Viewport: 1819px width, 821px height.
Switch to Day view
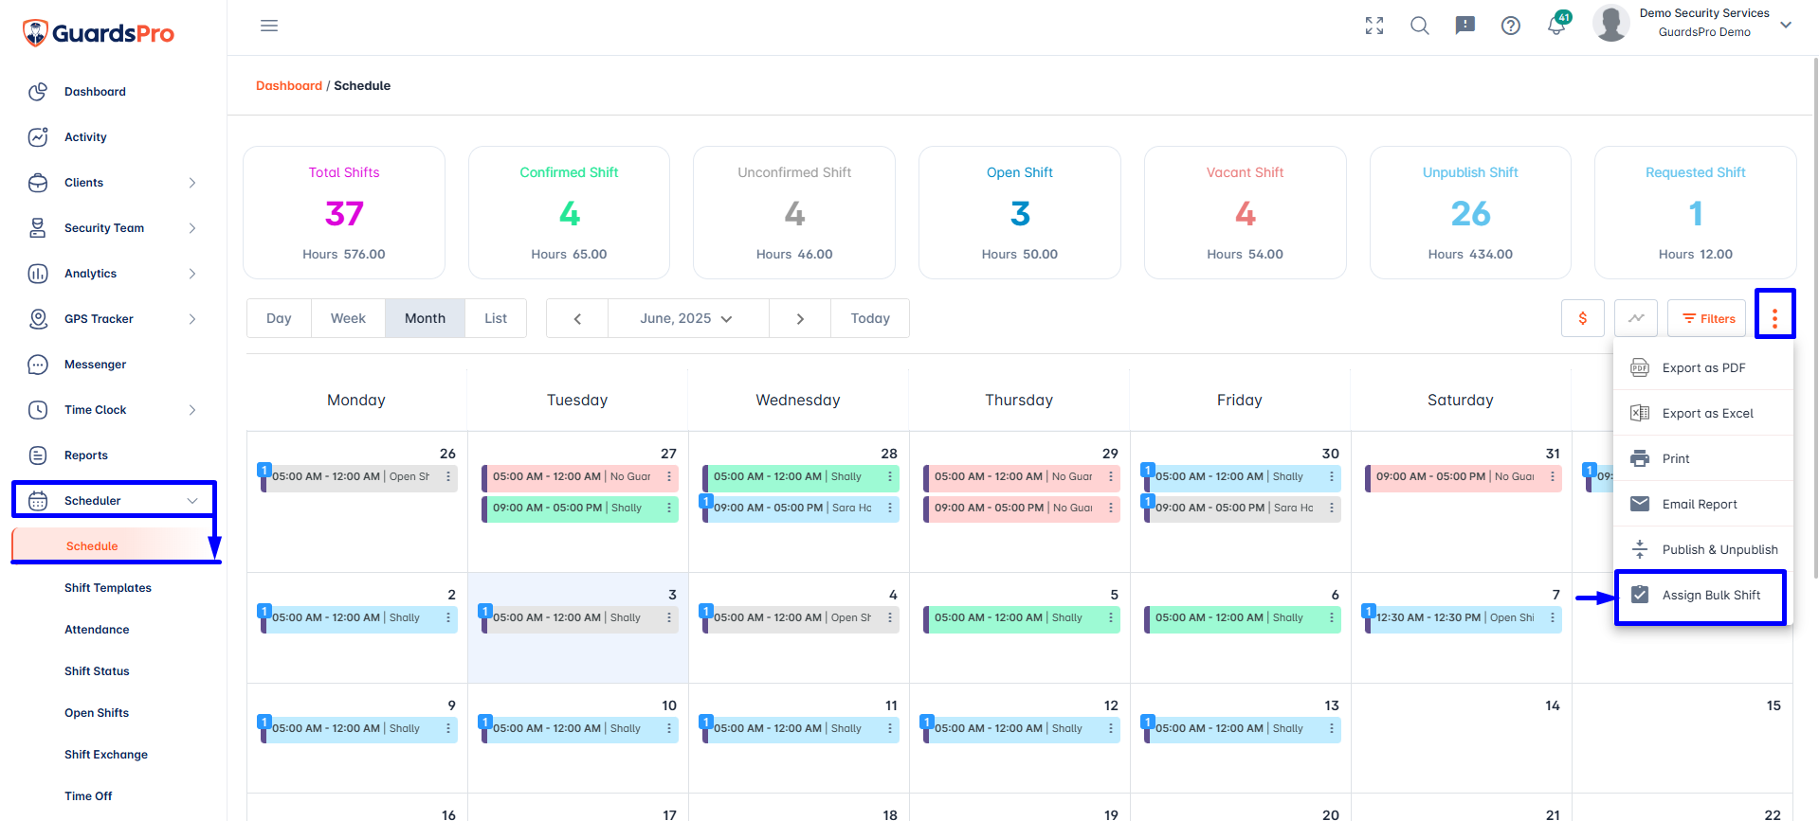[x=279, y=318]
